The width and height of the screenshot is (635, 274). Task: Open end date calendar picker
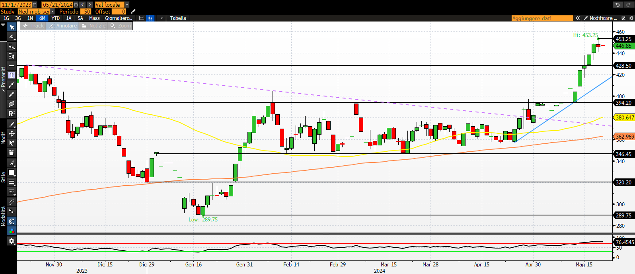[x=76, y=5]
